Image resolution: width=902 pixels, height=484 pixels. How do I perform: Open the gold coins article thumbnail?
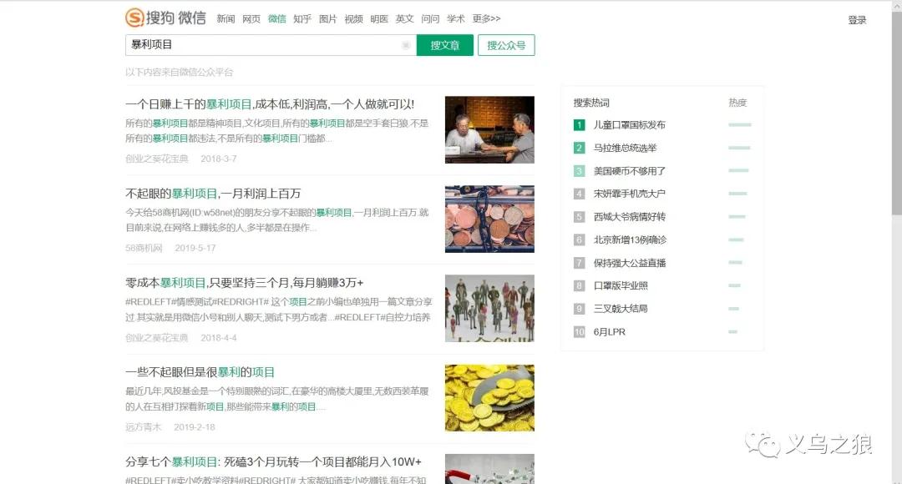(x=489, y=397)
